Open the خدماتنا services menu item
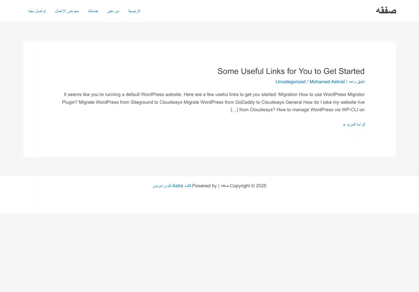The width and height of the screenshot is (419, 292). pos(93,11)
